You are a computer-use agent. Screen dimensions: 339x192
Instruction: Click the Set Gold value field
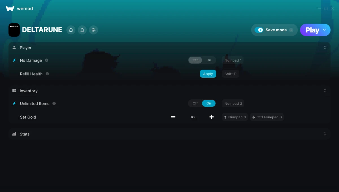(x=194, y=117)
